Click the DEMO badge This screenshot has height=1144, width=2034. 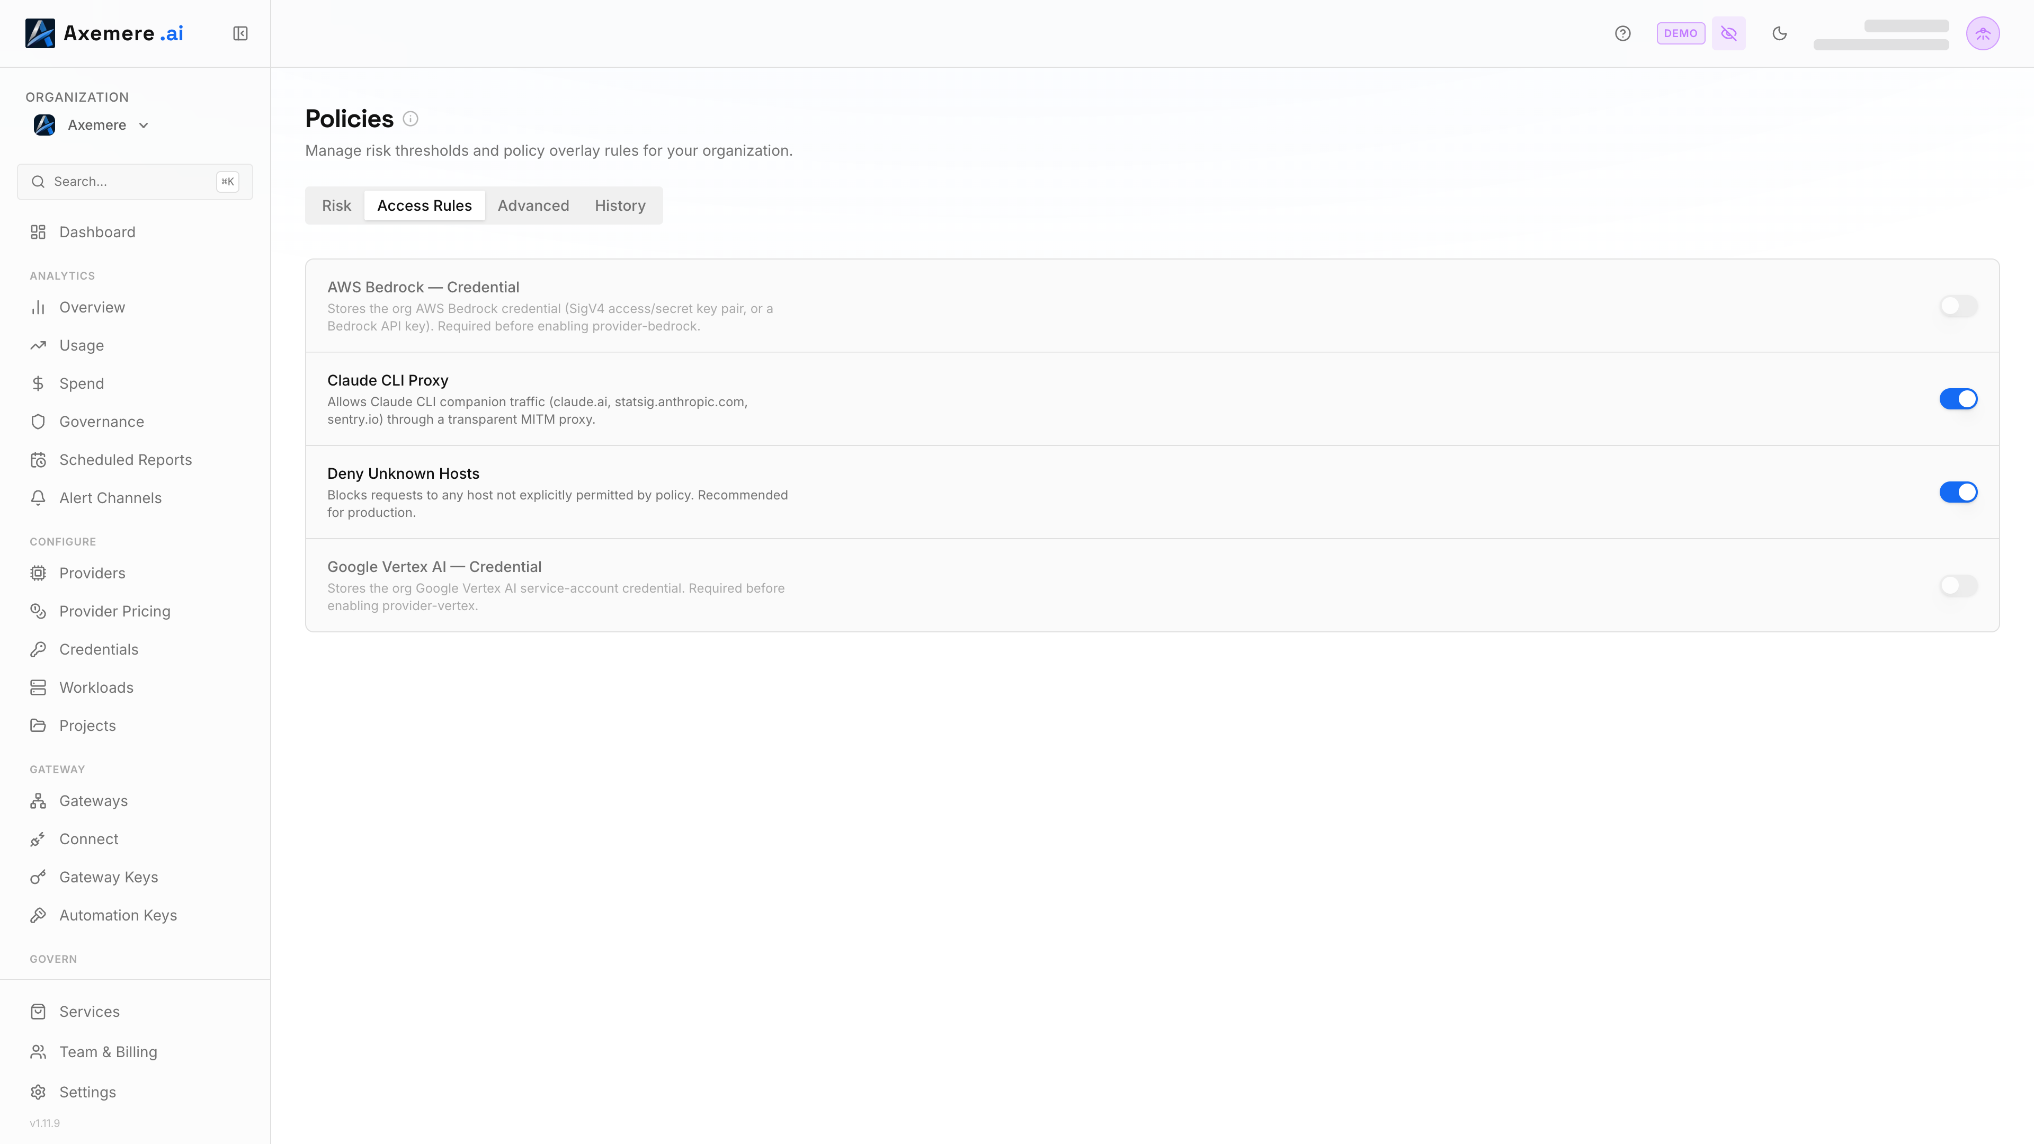click(1680, 33)
